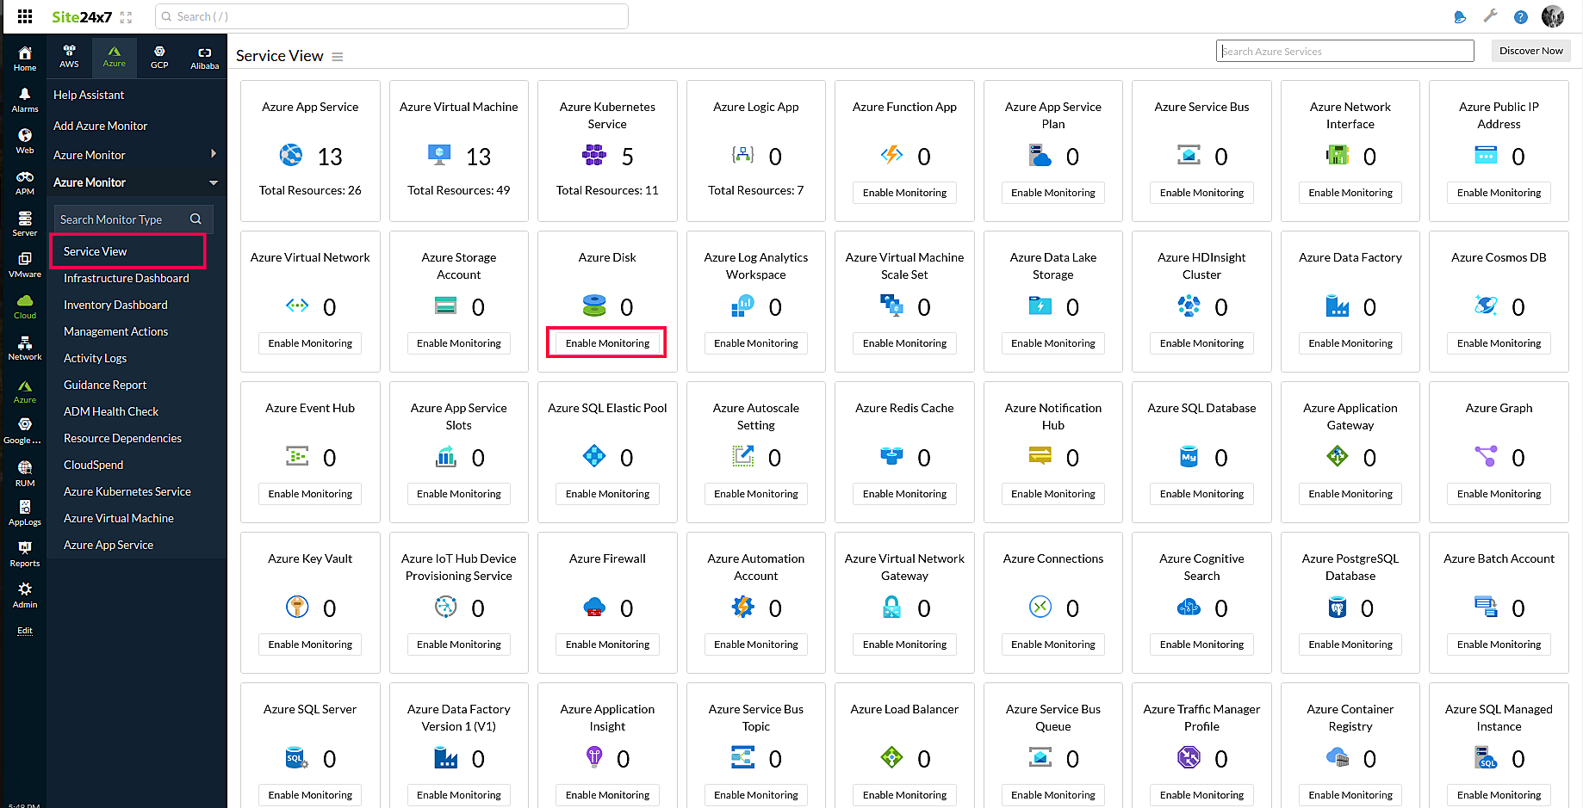Open the Server monitors icon
The height and width of the screenshot is (808, 1583).
24,223
